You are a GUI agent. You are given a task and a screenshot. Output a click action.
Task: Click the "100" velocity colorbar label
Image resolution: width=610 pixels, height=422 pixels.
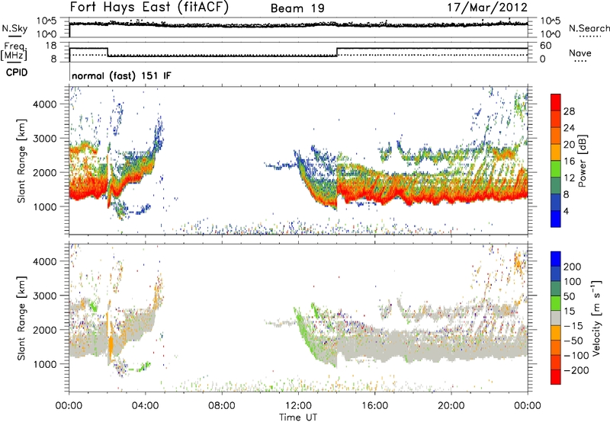573,281
